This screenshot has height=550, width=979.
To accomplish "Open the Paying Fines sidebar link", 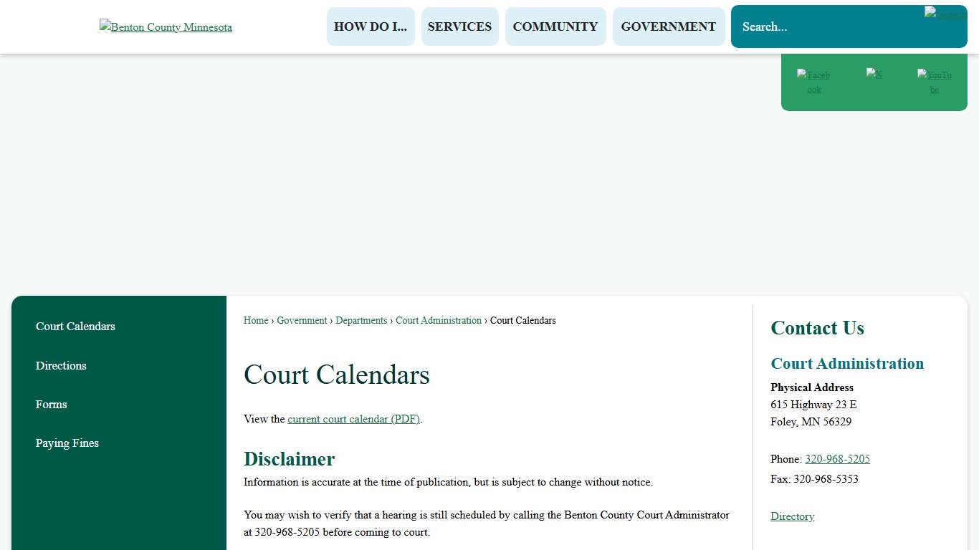I will [x=67, y=443].
